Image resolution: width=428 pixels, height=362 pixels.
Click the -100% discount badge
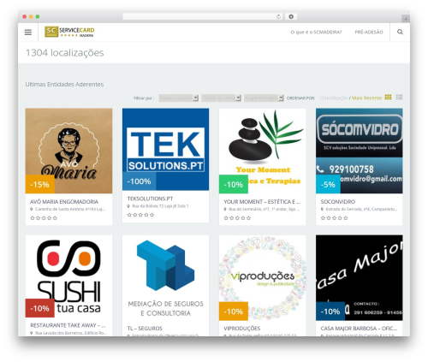coord(139,181)
